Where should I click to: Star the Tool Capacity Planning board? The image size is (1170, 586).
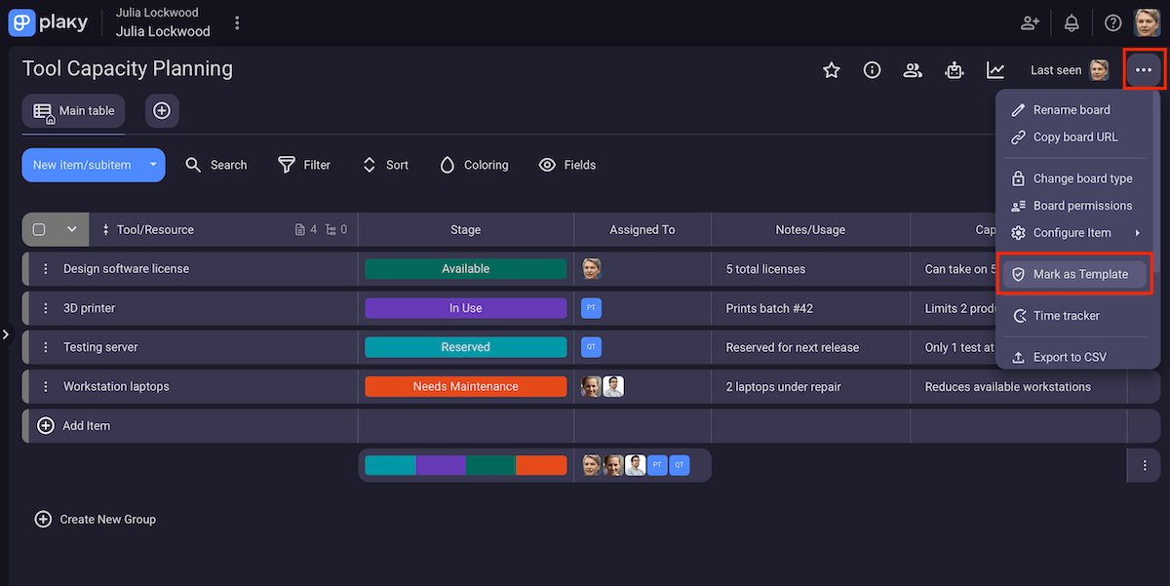point(831,69)
